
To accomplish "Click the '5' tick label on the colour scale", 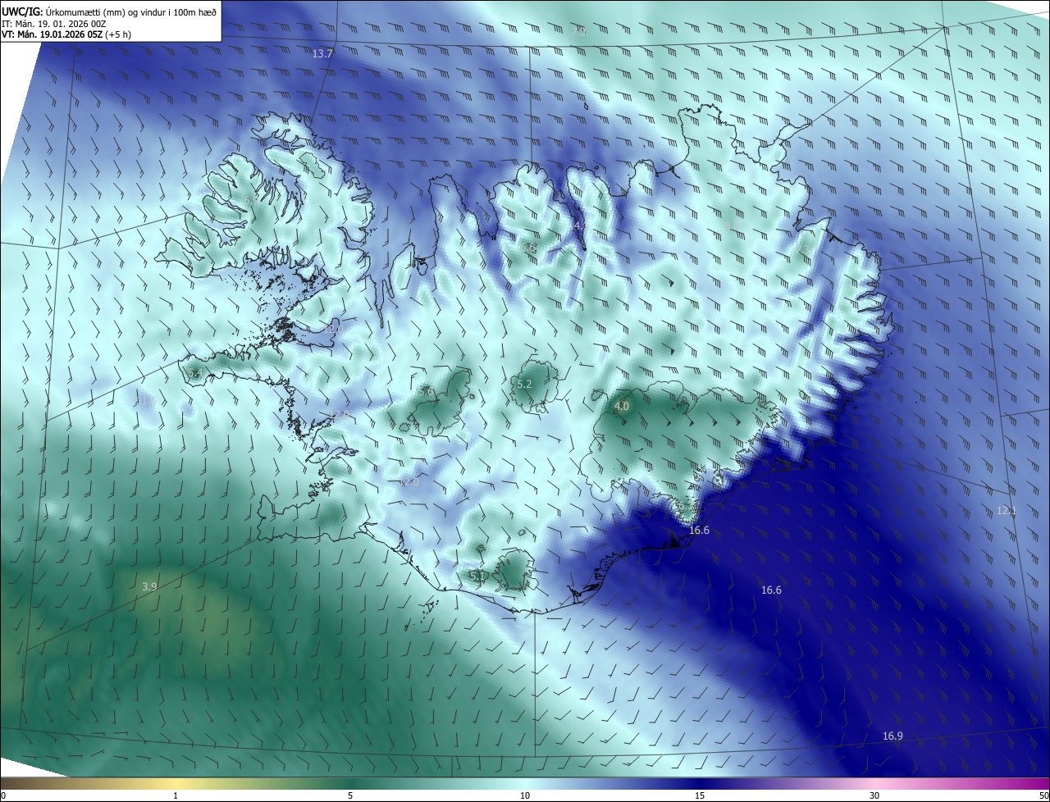I will pyautogui.click(x=350, y=795).
